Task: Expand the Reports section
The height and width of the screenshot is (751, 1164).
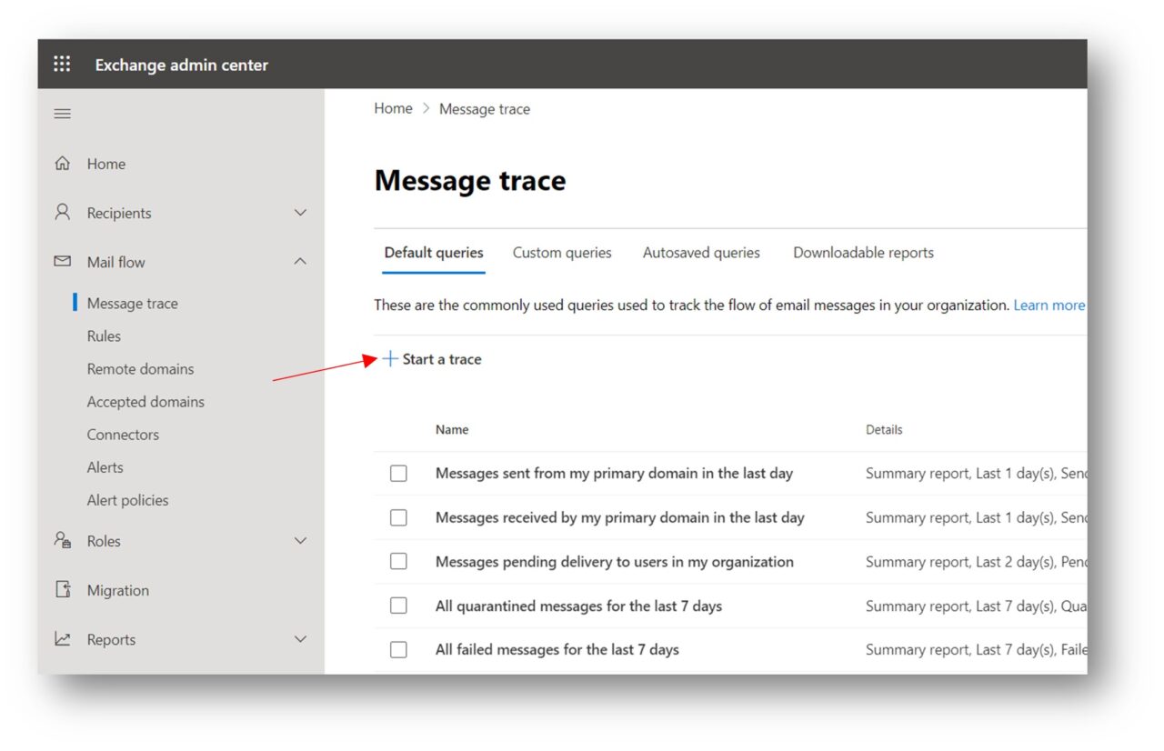Action: pyautogui.click(x=300, y=639)
